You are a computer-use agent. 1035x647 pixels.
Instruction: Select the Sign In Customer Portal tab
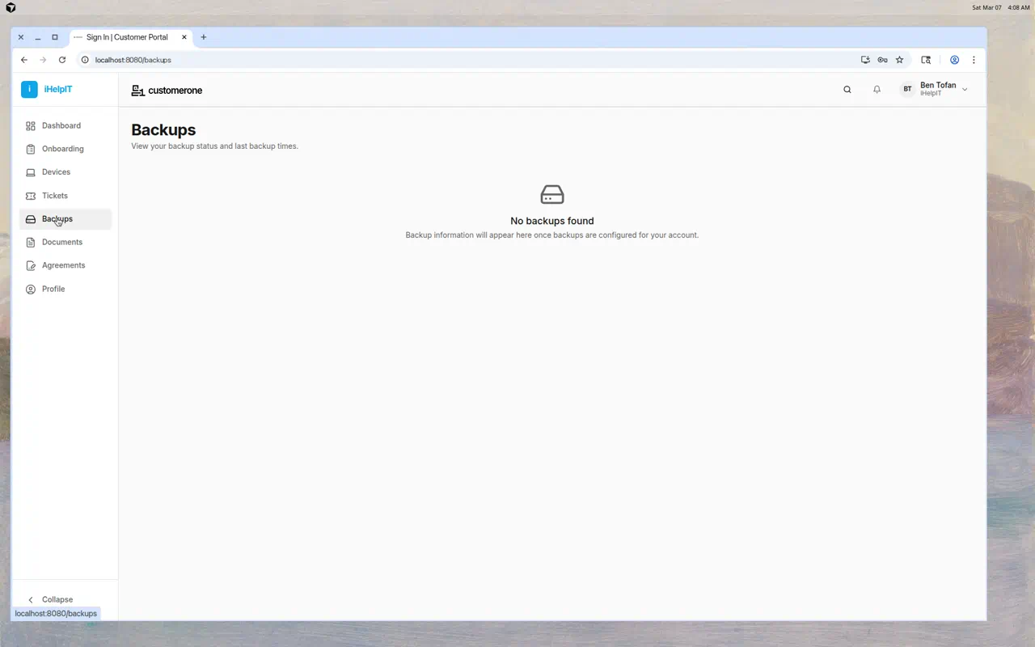click(x=130, y=37)
